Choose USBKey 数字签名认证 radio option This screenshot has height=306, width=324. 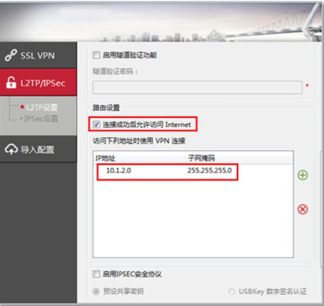tap(232, 291)
